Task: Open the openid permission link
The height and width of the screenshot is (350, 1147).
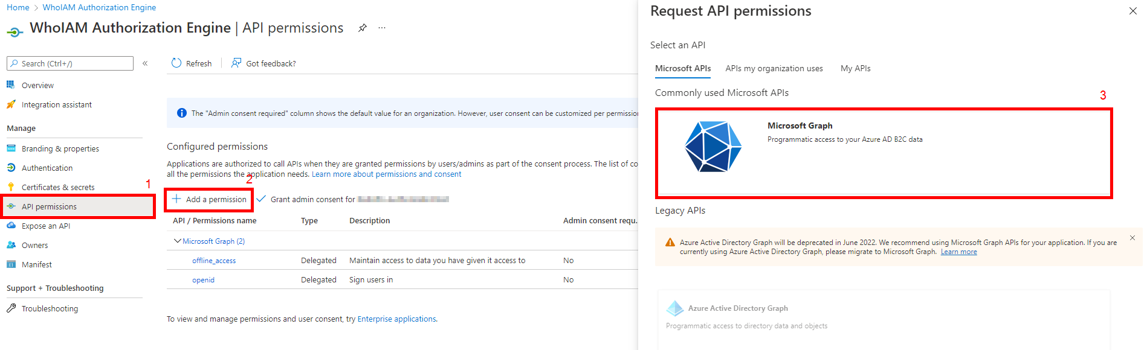Action: pos(203,279)
